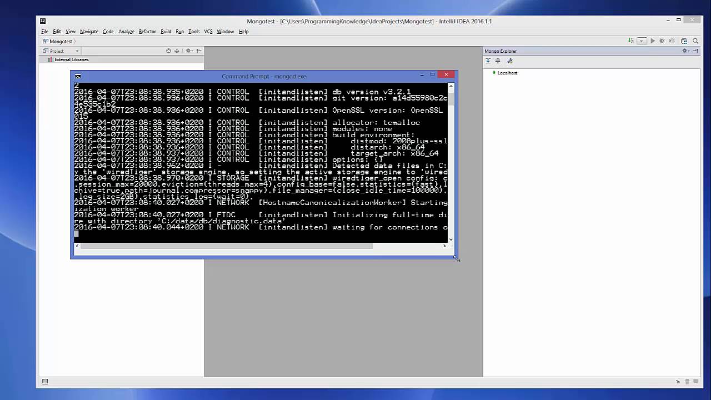The image size is (711, 400).
Task: Open the Code menu
Action: point(108,32)
